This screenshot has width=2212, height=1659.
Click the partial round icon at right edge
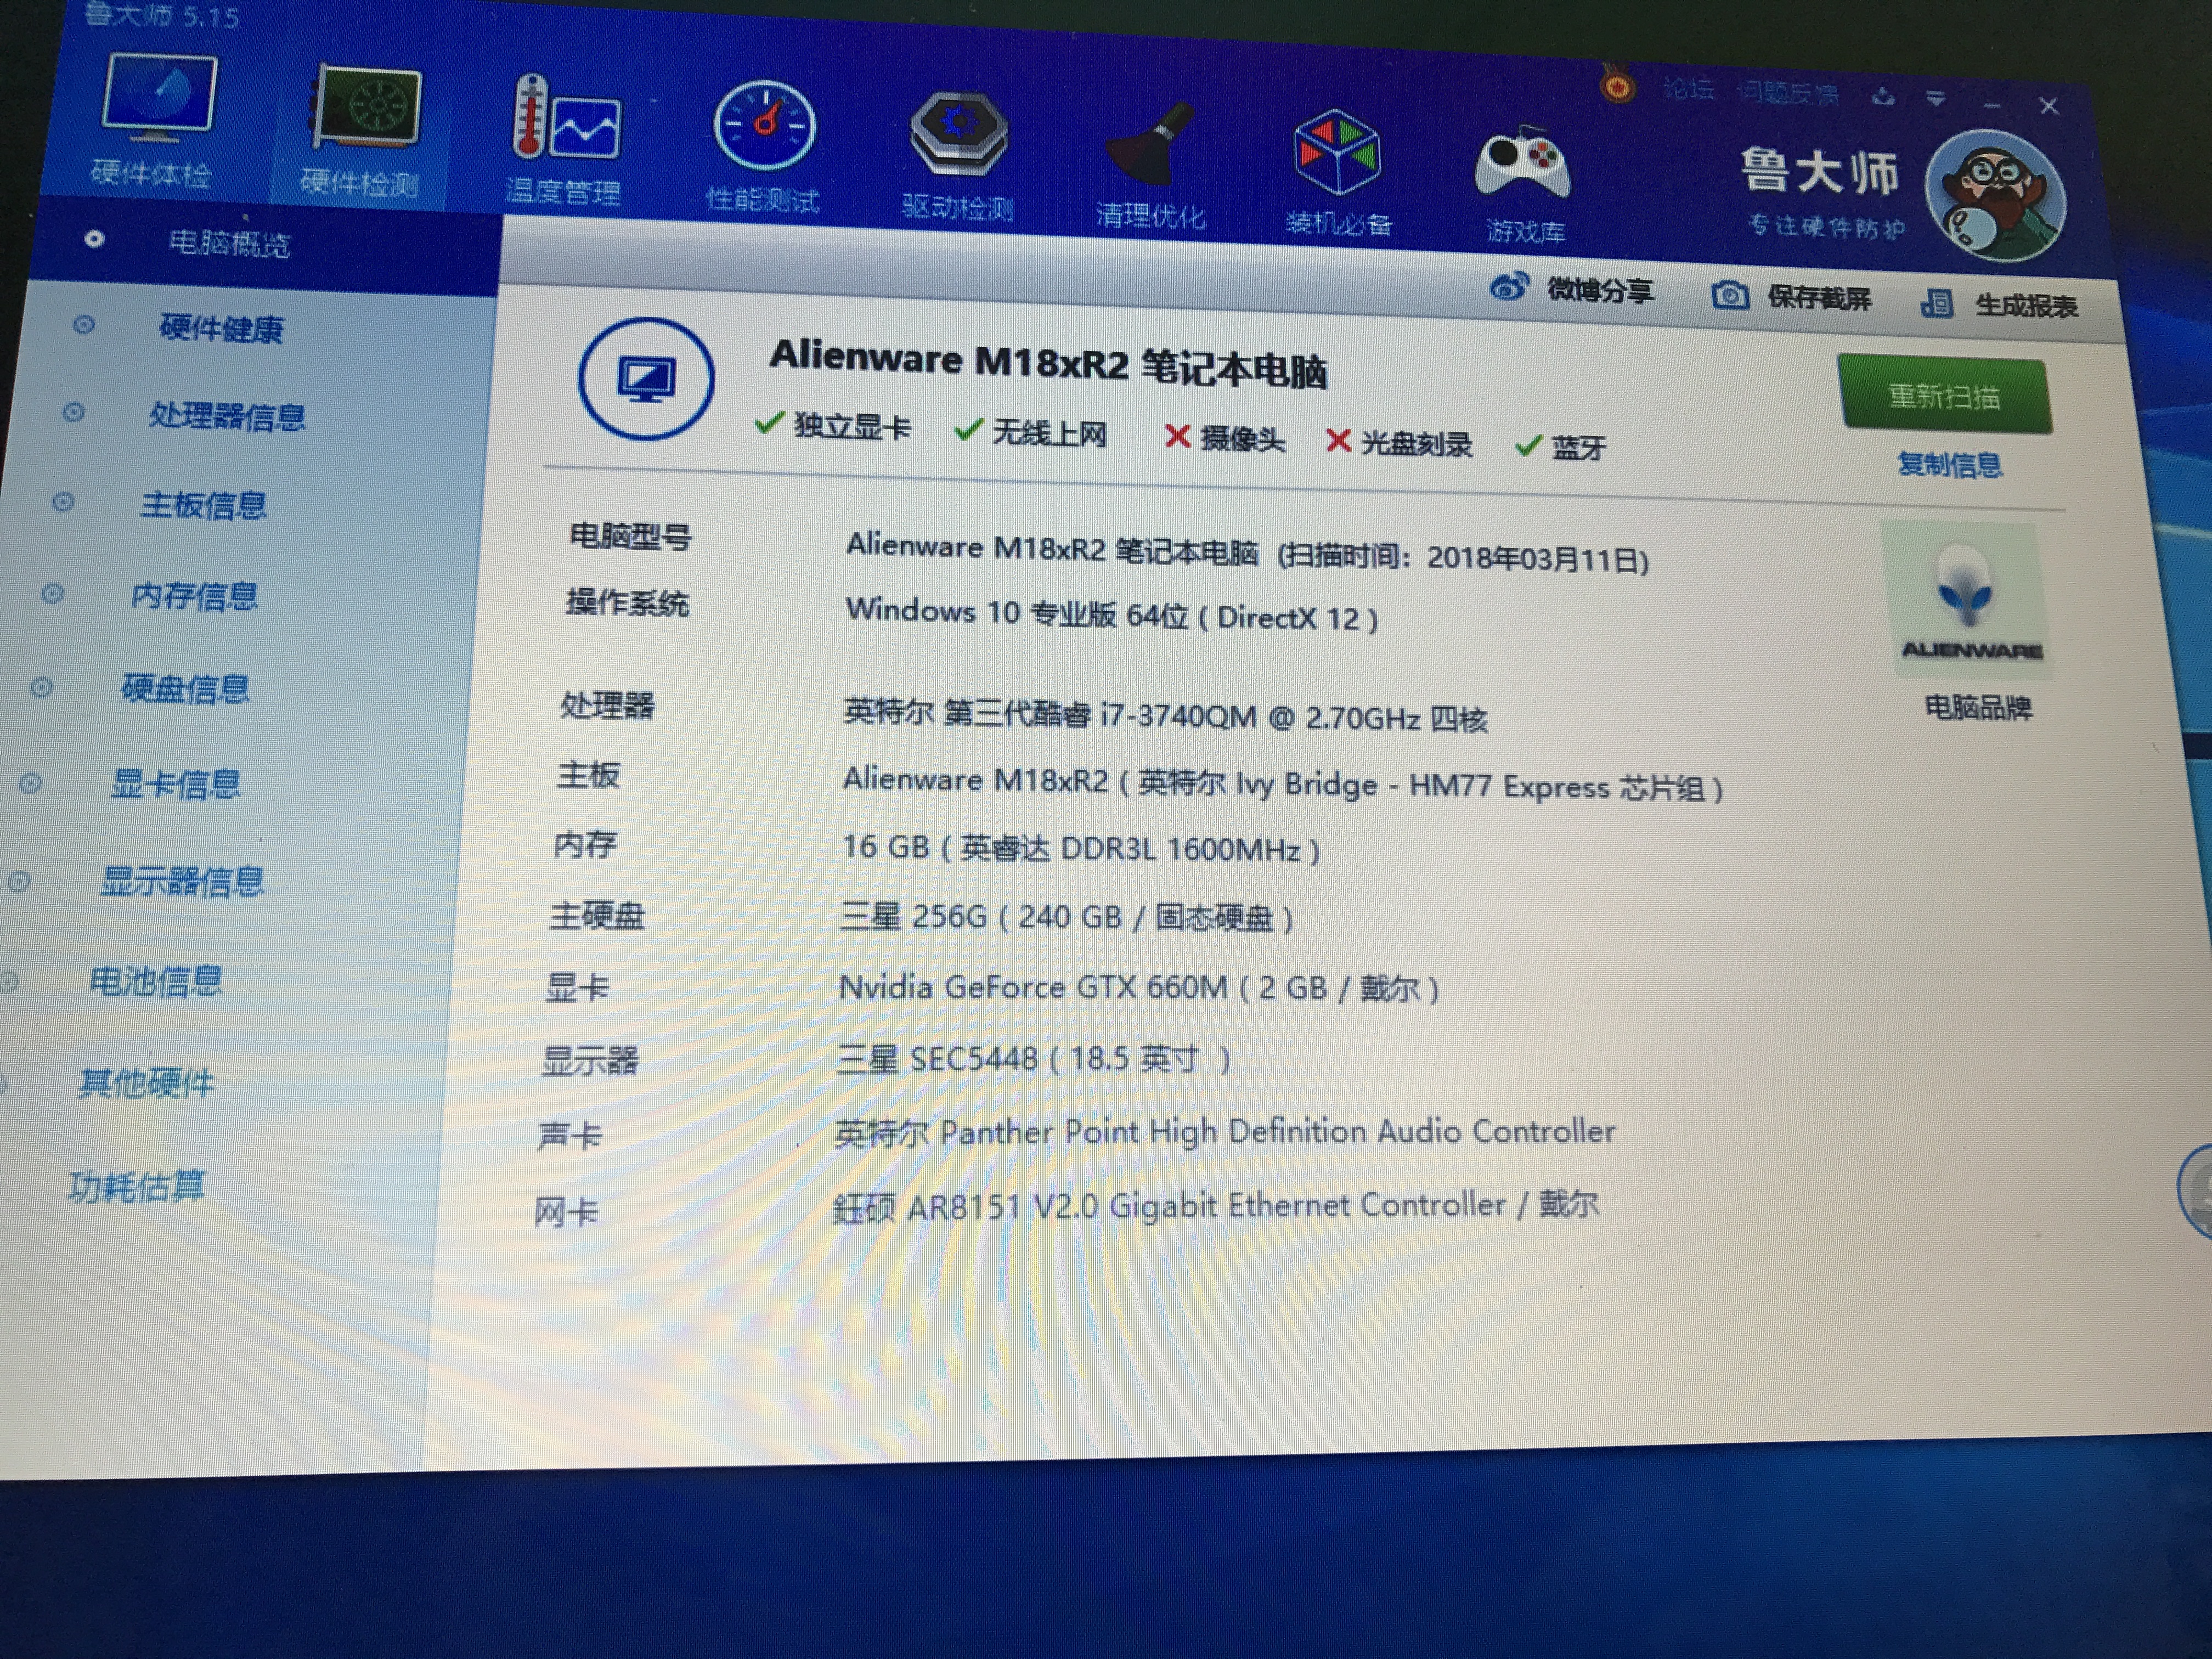[x=2196, y=1191]
